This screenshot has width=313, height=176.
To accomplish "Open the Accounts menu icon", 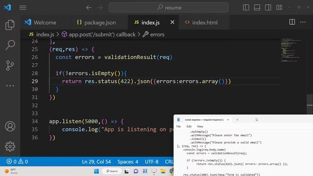I will [10, 126].
